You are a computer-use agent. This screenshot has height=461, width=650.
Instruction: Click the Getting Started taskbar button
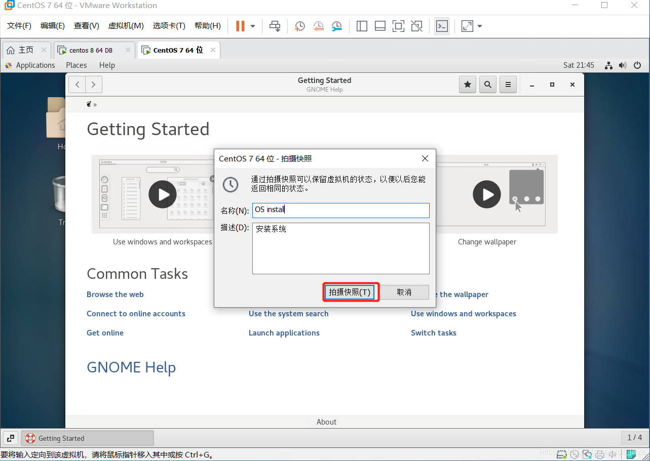pos(87,438)
